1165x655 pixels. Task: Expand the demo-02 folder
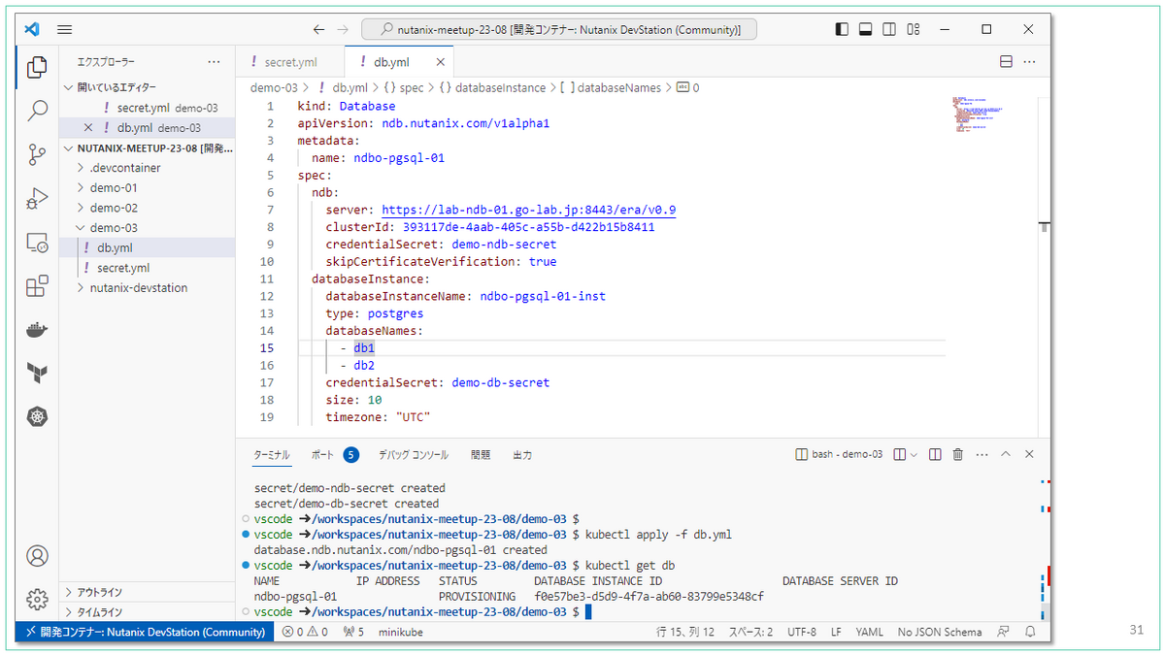114,208
